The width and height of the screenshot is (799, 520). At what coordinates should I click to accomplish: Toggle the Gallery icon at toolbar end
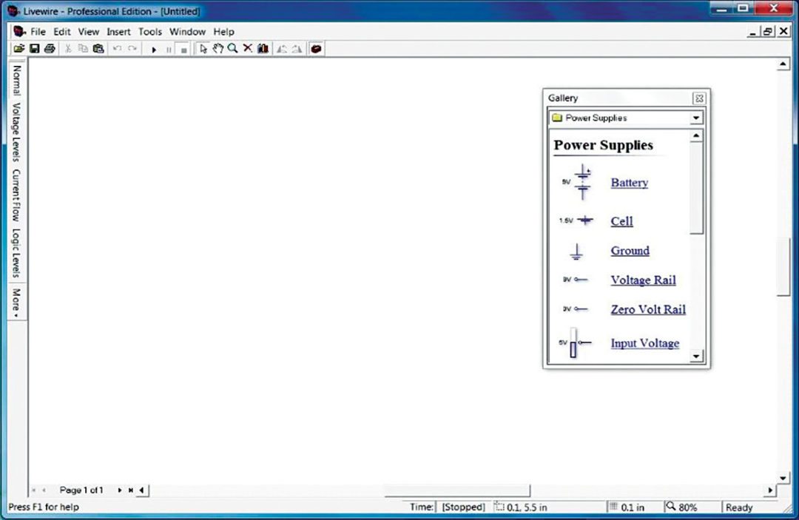coord(316,49)
